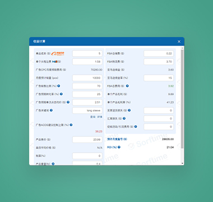Image resolution: width=213 pixels, height=202 pixels.
Task: Edit the 促销活动/引流费用 input field
Action: point(159,127)
